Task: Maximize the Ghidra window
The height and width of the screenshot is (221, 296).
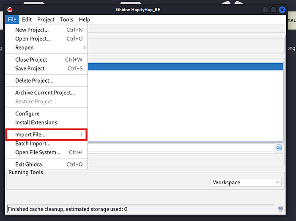Action: (x=274, y=10)
